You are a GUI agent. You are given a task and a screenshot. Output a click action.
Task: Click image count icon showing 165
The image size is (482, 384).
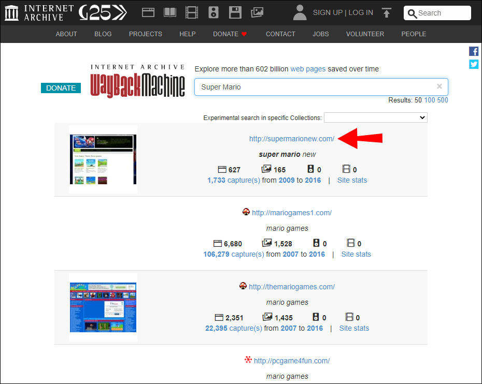266,169
